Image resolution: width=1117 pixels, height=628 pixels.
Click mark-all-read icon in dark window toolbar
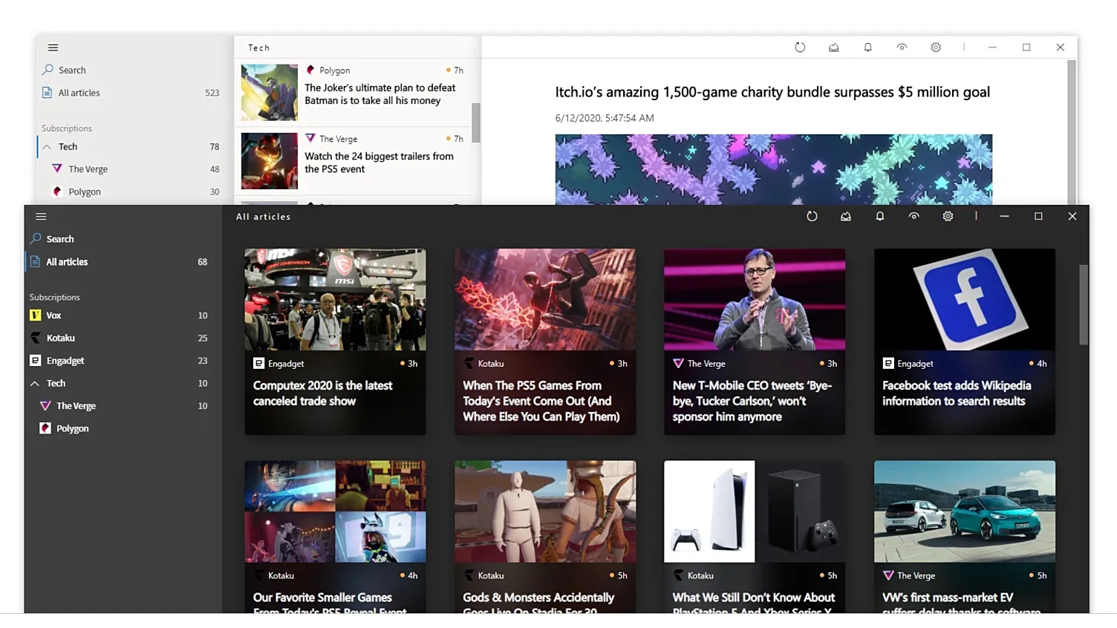846,216
